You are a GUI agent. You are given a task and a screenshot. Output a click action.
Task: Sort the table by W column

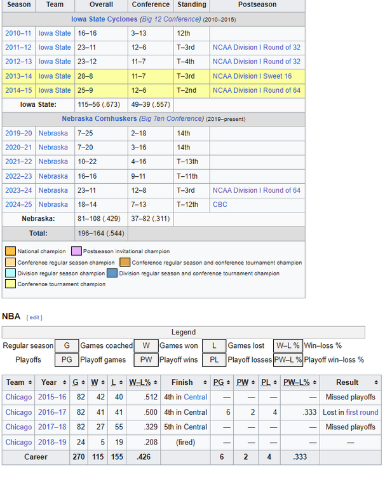(102, 382)
